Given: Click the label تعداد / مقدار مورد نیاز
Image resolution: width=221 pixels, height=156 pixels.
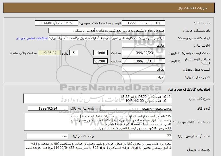Looking at the screenshot, I should point(194,136).
